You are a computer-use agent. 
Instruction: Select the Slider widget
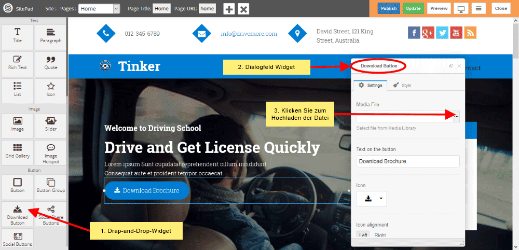click(x=51, y=126)
